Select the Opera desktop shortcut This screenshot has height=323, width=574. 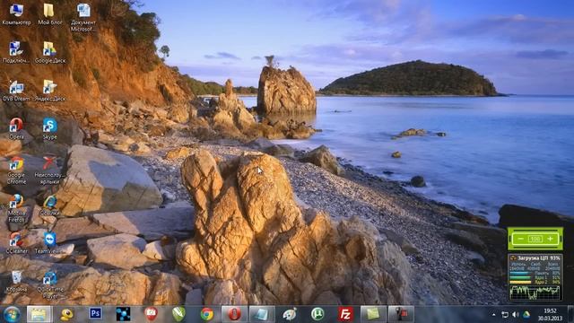coord(16,128)
